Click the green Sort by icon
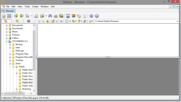Screen dimensions: 181x102 73,21
